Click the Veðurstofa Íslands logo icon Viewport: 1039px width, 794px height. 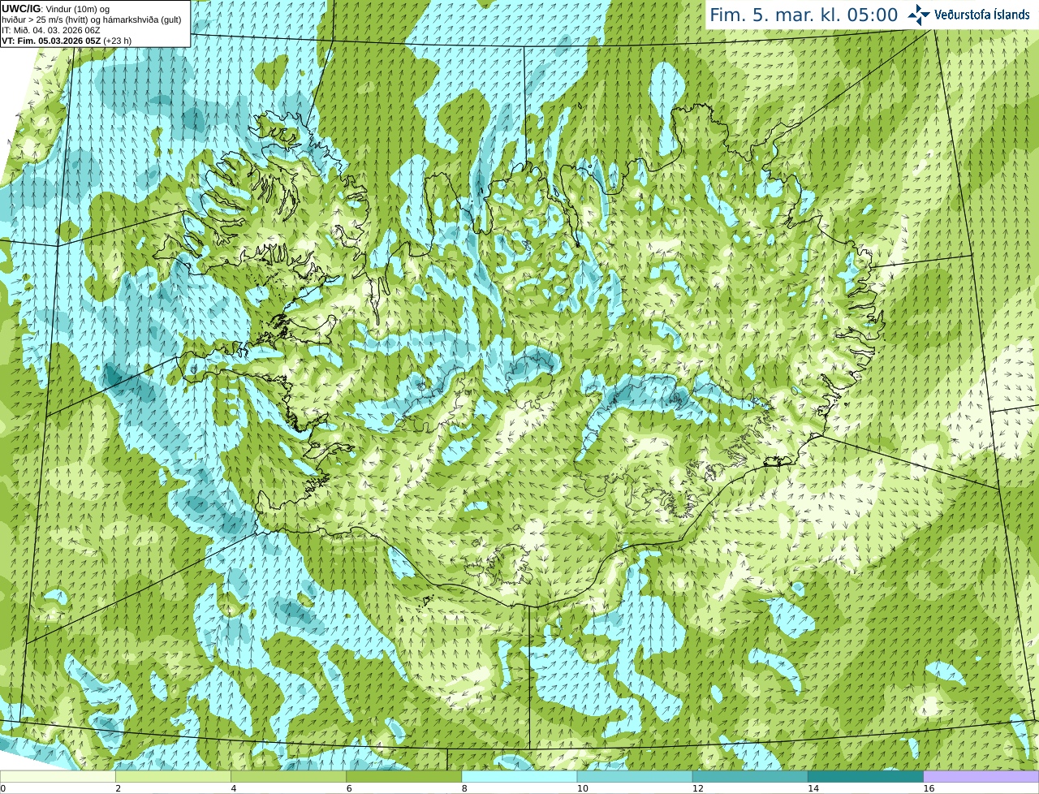[919, 15]
